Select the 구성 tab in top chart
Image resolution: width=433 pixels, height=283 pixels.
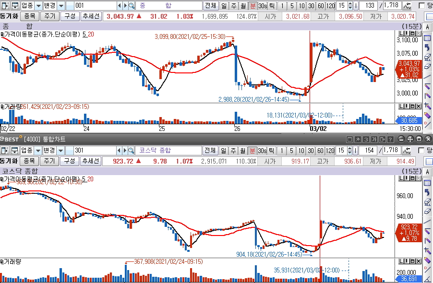coord(70,16)
